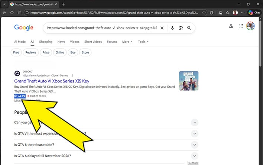The width and height of the screenshot is (263, 165).
Task: Open the browser home page icon
Action: click(x=19, y=13)
